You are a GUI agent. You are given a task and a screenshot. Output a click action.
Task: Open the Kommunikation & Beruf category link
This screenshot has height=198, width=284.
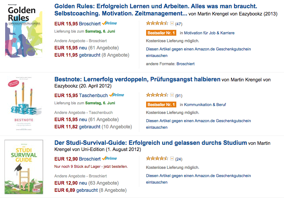[205, 105]
